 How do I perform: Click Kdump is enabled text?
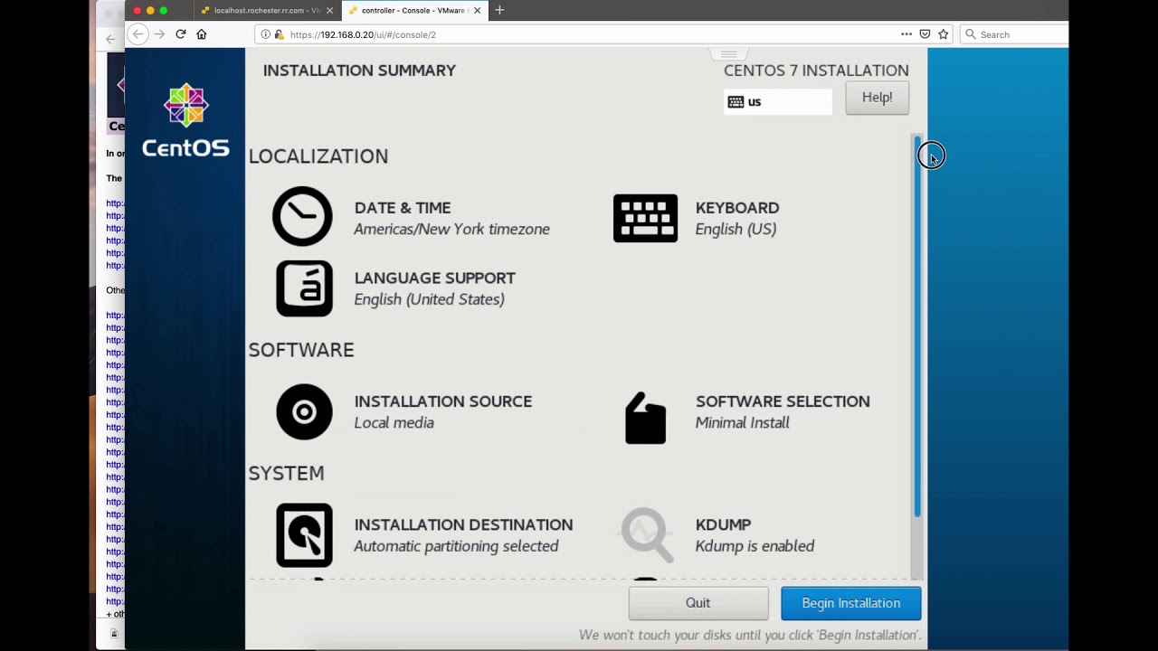click(x=755, y=546)
